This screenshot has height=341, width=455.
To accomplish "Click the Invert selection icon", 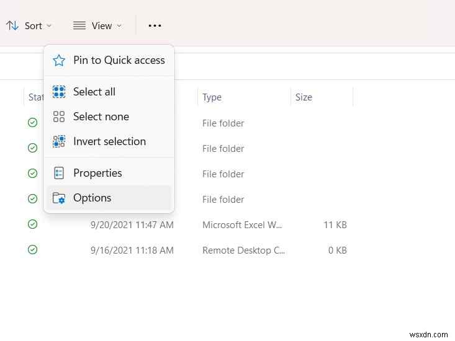I will click(59, 141).
